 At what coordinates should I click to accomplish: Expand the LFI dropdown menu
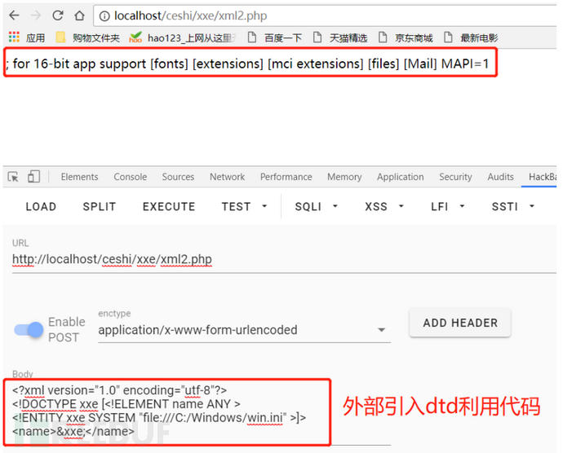tap(448, 207)
